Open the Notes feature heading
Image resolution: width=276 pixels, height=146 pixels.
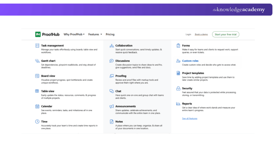(119, 122)
